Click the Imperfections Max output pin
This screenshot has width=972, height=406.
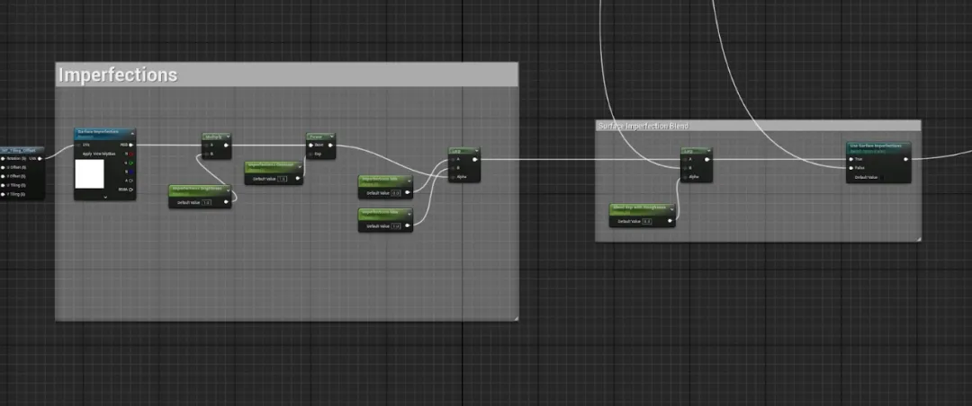408,225
